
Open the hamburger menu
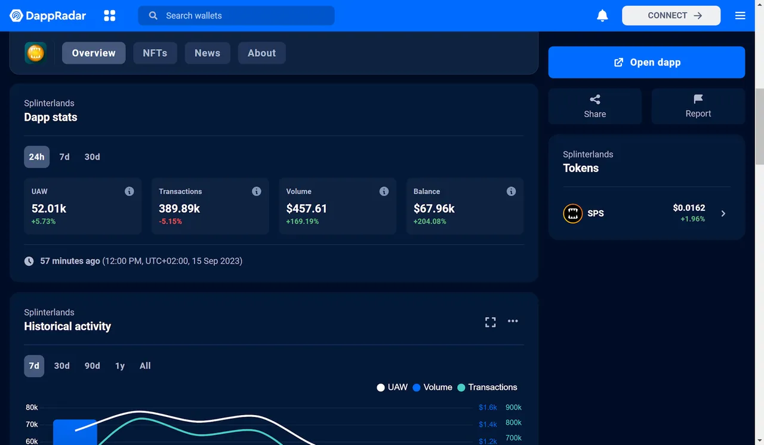740,16
